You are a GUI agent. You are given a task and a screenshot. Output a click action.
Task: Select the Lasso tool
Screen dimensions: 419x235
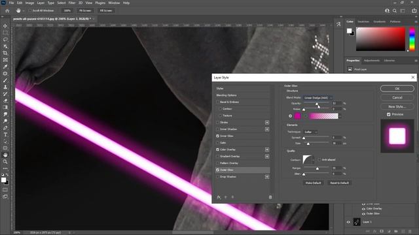(x=5, y=39)
